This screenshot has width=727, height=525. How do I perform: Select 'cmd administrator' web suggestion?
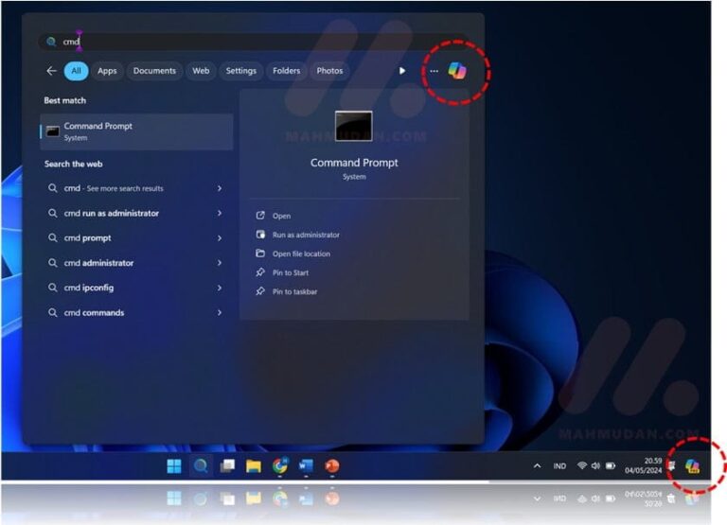click(x=135, y=263)
